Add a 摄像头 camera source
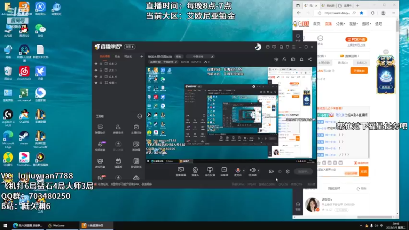The image size is (409, 230). (195, 172)
